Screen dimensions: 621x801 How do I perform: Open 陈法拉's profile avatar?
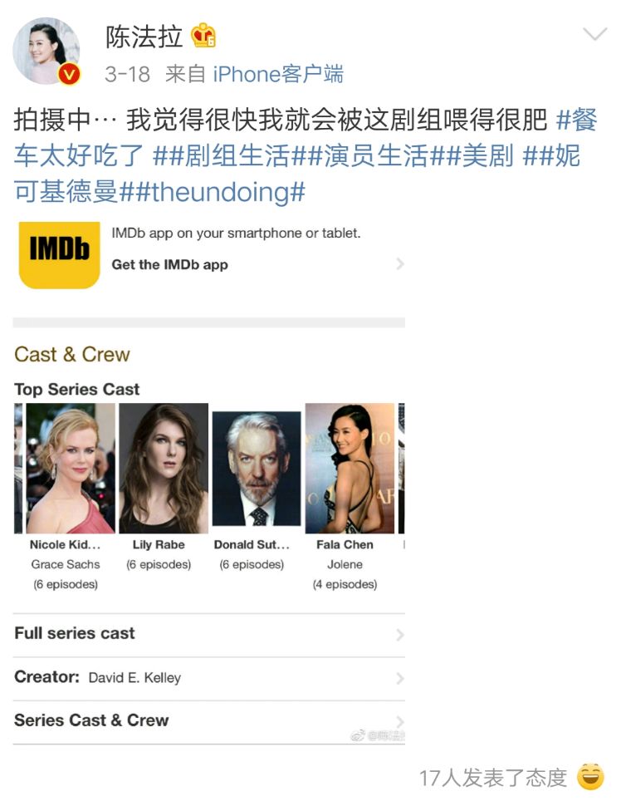pos(46,50)
